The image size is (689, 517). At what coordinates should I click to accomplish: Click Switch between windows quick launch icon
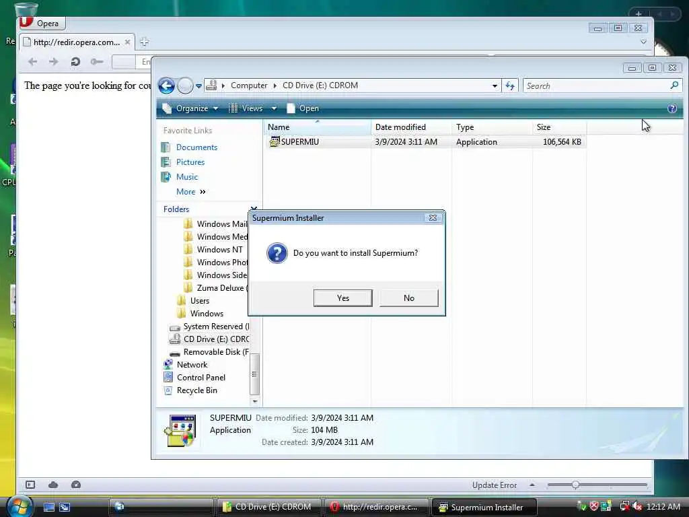coord(65,507)
